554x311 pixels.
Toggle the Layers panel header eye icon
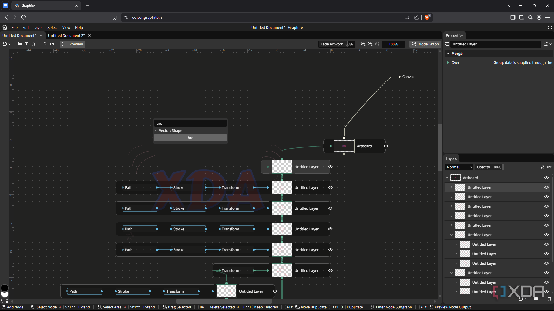pos(549,167)
